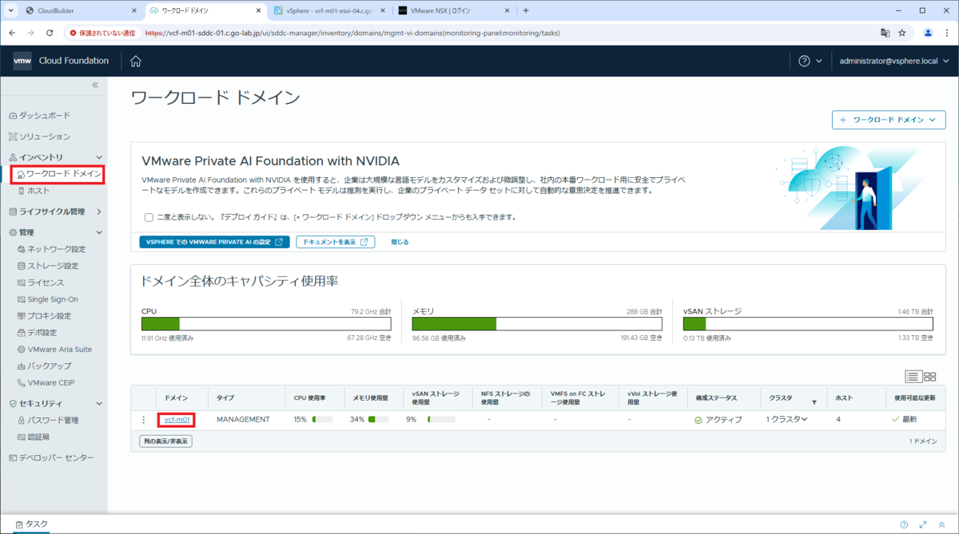The width and height of the screenshot is (959, 534).
Task: Open プロキシ設定 page
Action: coord(44,316)
